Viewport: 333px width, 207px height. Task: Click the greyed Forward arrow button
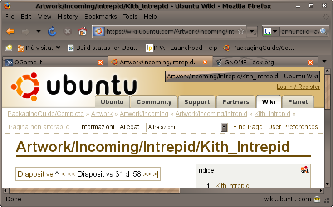(x=25, y=32)
